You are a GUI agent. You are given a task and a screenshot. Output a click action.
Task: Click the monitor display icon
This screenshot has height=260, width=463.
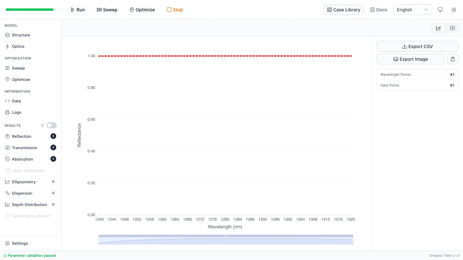click(x=440, y=10)
